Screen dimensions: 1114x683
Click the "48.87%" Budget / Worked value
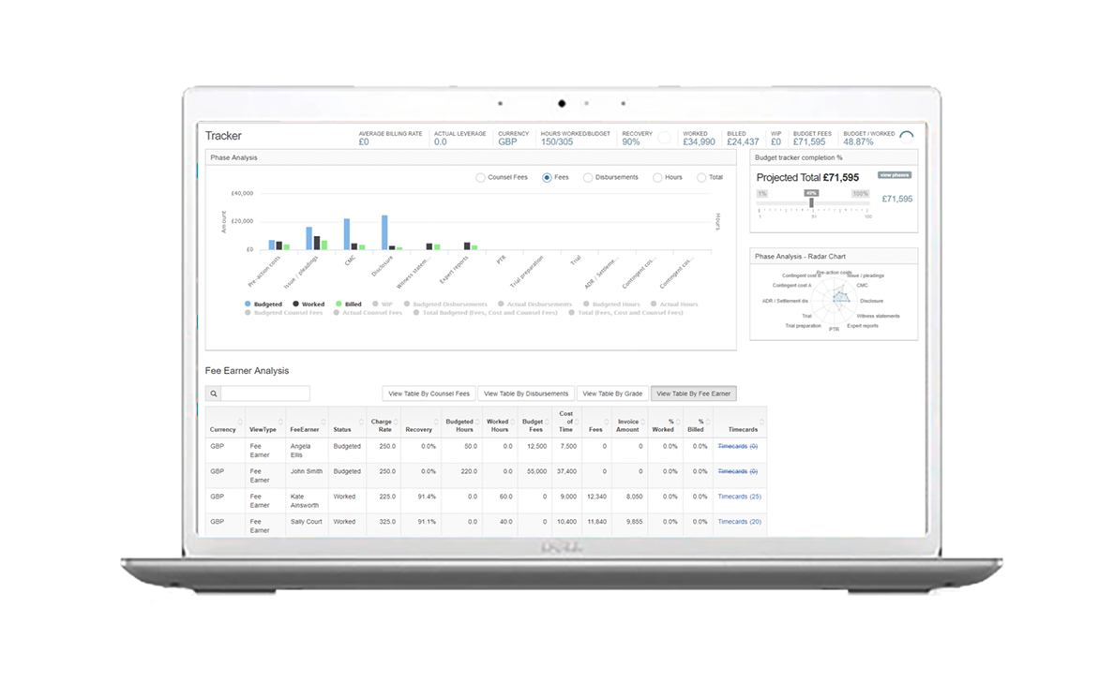[x=858, y=142]
